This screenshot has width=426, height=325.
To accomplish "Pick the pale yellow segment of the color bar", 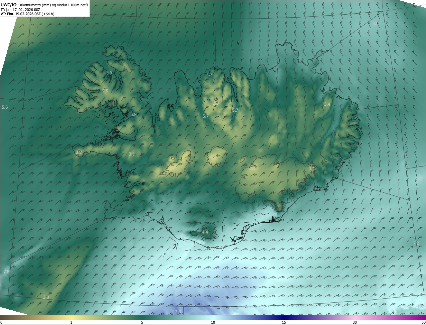I will [71, 317].
